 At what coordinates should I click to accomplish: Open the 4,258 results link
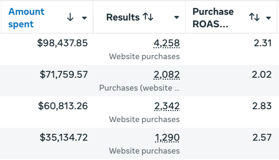pyautogui.click(x=167, y=43)
